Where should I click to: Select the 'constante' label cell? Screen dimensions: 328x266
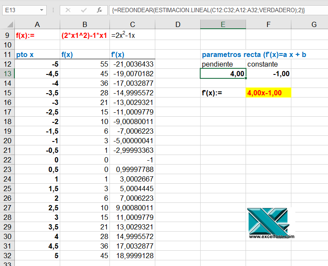268,64
